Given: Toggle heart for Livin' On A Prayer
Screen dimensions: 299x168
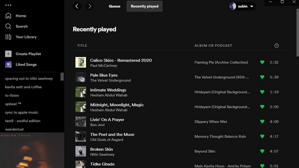Looking at the screenshot, I should click(x=262, y=121).
